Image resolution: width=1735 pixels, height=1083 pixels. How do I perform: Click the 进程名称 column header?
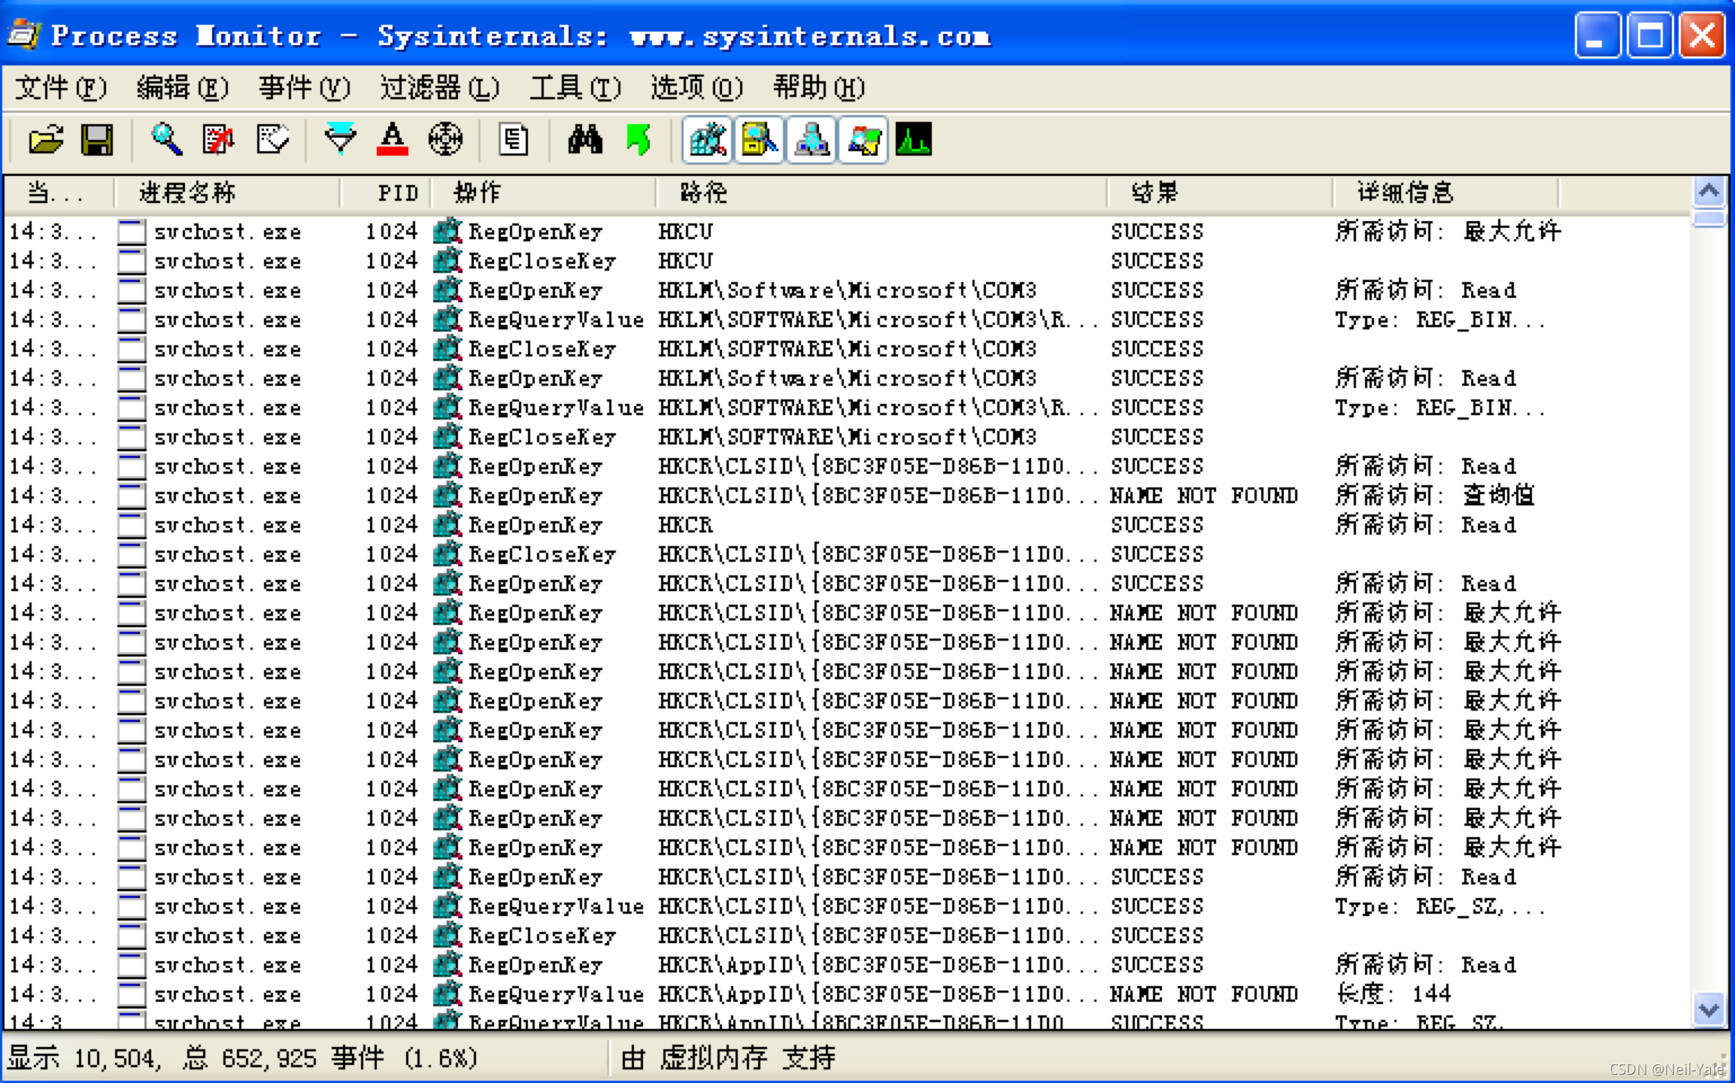(x=227, y=193)
